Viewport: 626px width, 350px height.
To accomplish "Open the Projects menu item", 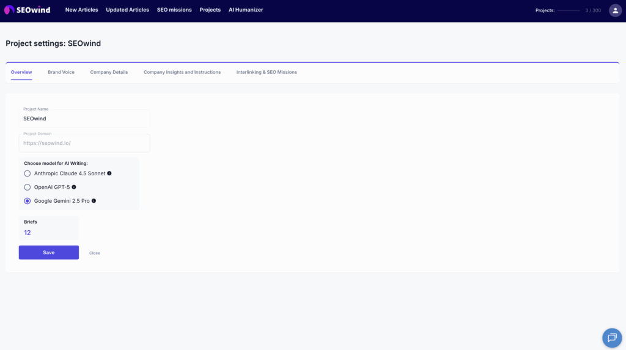I will click(210, 10).
